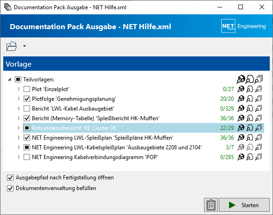The height and width of the screenshot is (215, 273).
Task: Click globe search icon for 'Spleißpläne HK-Muffen'
Action: pos(241,138)
